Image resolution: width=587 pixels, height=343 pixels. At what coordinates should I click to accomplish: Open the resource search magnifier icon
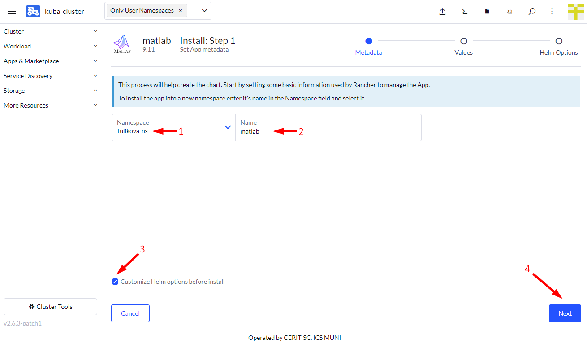(x=532, y=12)
